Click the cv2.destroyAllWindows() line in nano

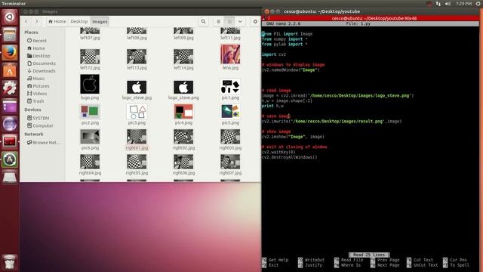(289, 157)
